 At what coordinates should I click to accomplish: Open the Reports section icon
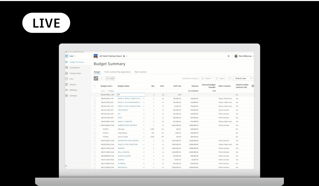tap(66, 84)
